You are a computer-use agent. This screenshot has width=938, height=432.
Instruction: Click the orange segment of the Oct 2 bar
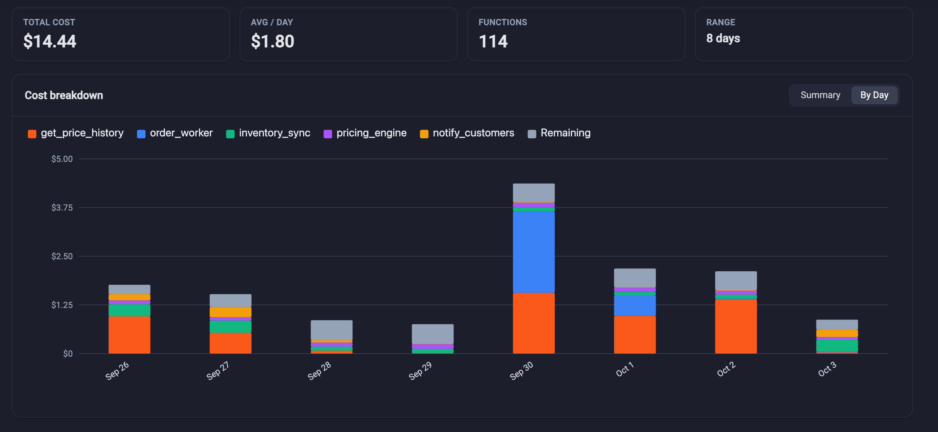click(736, 327)
